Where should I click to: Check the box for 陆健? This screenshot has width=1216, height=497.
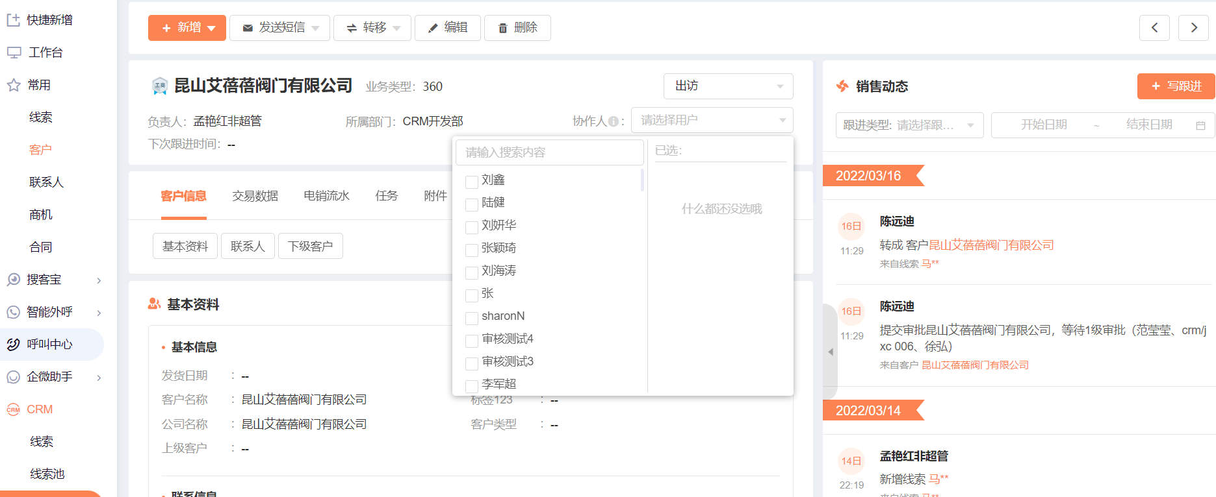[x=472, y=205]
